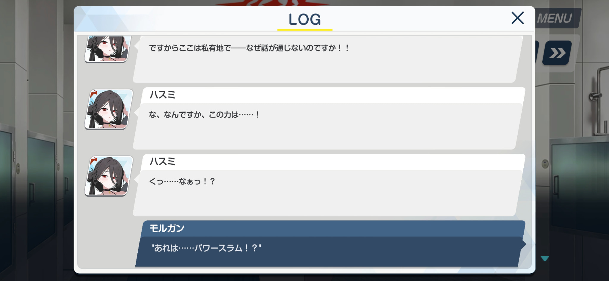This screenshot has height=281, width=609.
Task: Tap the double-arrow skip icon
Action: (557, 53)
